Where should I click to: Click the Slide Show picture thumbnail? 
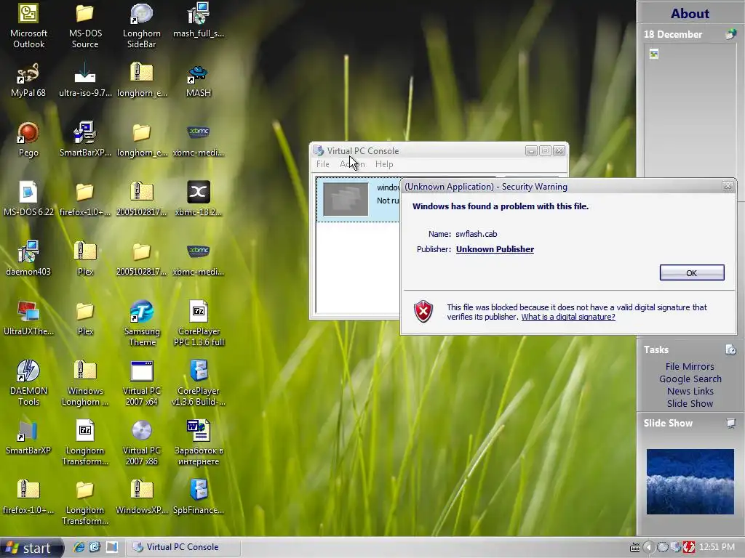click(x=690, y=482)
